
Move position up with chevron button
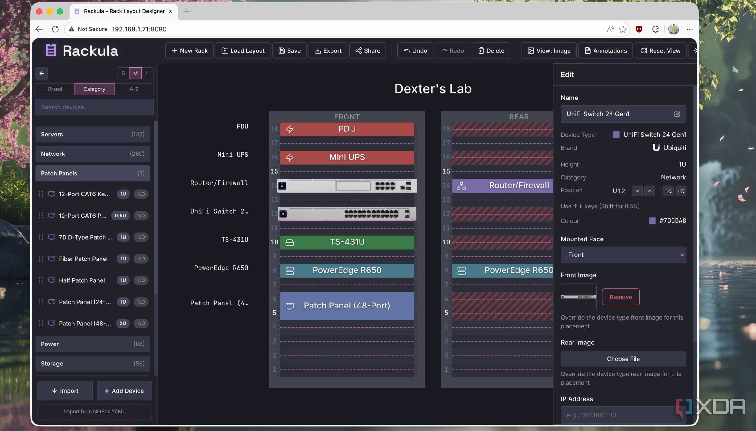pyautogui.click(x=650, y=191)
